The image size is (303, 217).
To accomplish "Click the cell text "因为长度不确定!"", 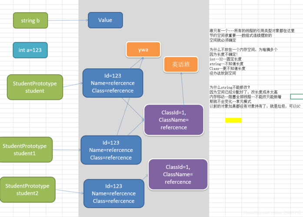I will point(223,54).
